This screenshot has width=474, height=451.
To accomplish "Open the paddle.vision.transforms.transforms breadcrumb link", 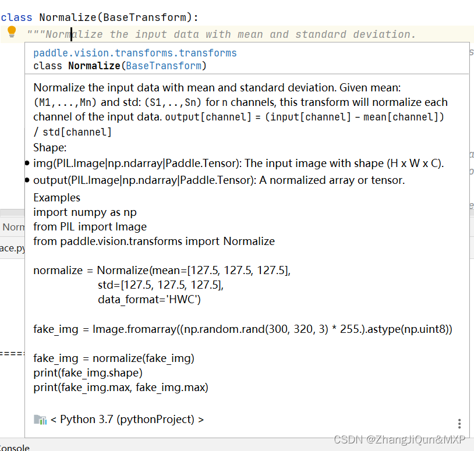I will (x=134, y=52).
